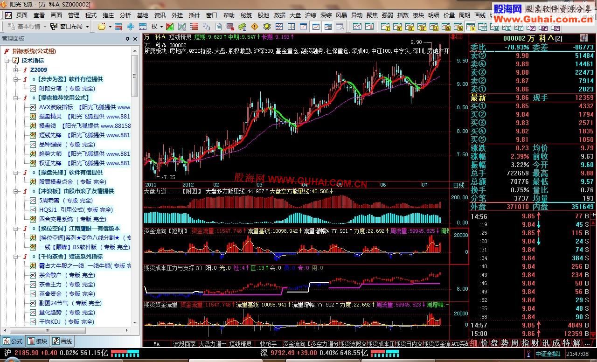The width and height of the screenshot is (597, 362).
Task: Collapse the 【操盘推荐常用公式】 tree group
Action: point(16,98)
